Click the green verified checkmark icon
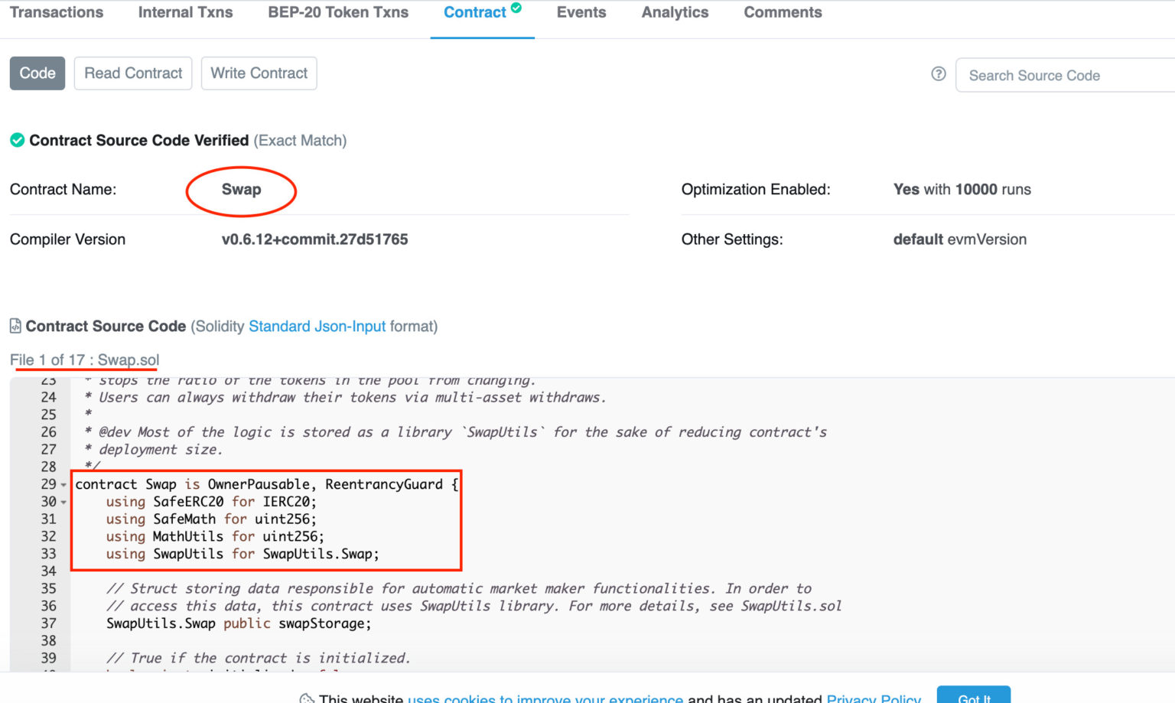Screen dimensions: 1175x703 click(17, 141)
